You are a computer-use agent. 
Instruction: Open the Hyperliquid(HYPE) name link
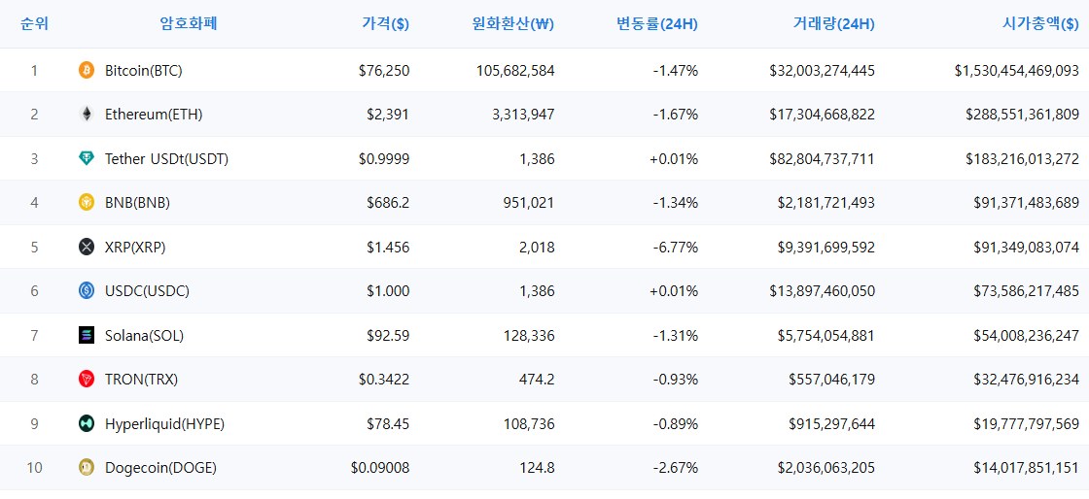(164, 423)
